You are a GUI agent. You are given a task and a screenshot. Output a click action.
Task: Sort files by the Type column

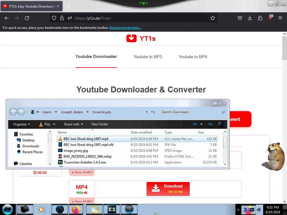pos(168,132)
